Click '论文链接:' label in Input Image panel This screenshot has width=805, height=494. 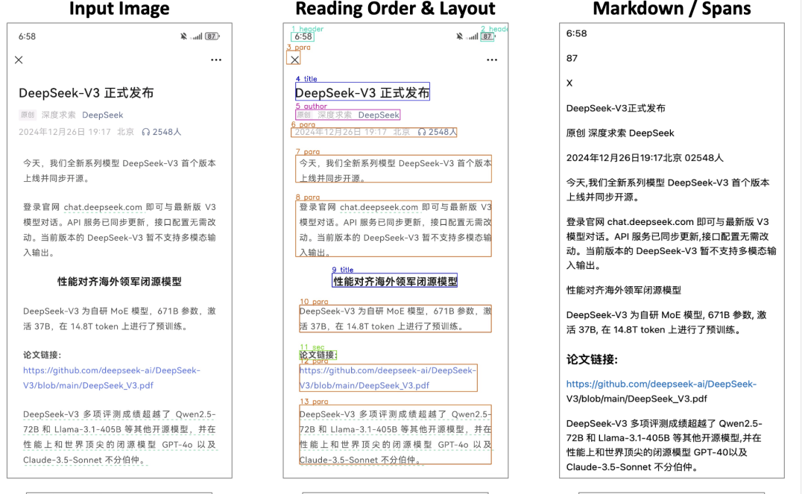[42, 355]
